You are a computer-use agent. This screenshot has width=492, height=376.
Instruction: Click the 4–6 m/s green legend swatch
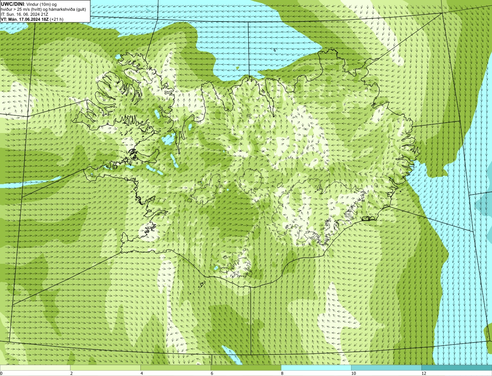(176, 368)
